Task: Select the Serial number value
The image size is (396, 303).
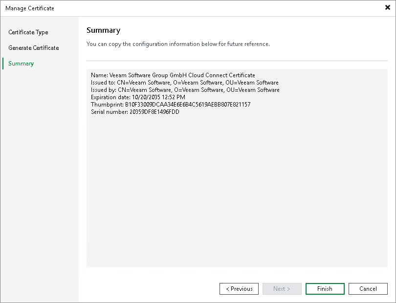Action: (155, 112)
